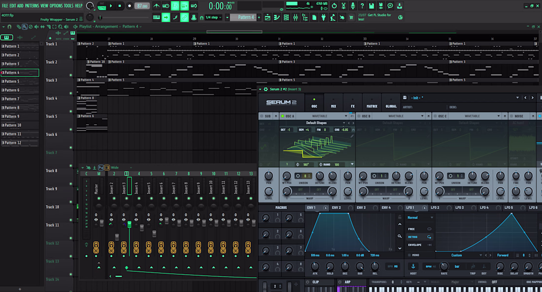Open Default Shapes wavetable dropdown
Screen dimensions: 542x292
point(316,123)
